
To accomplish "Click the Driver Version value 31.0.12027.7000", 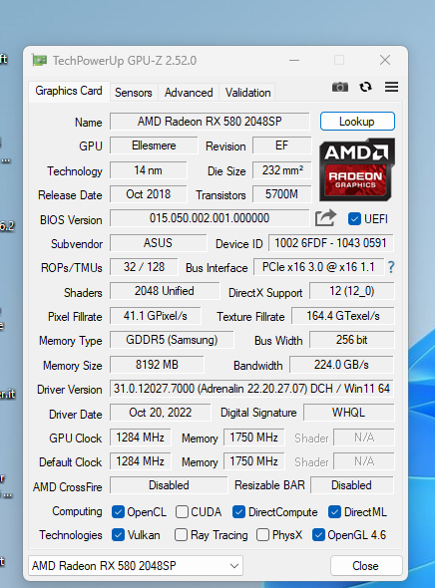I will [251, 389].
